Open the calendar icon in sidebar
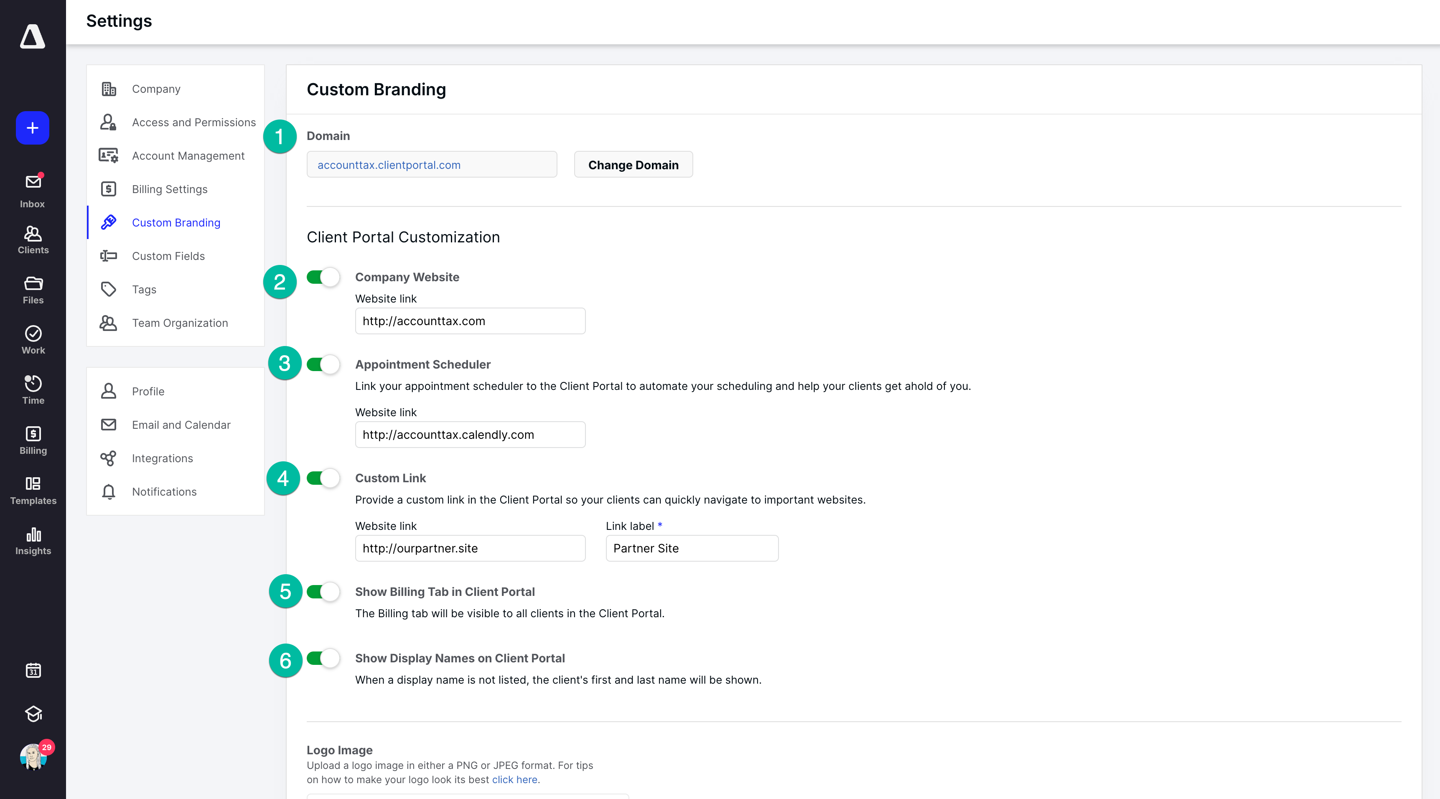This screenshot has height=799, width=1440. pos(33,670)
